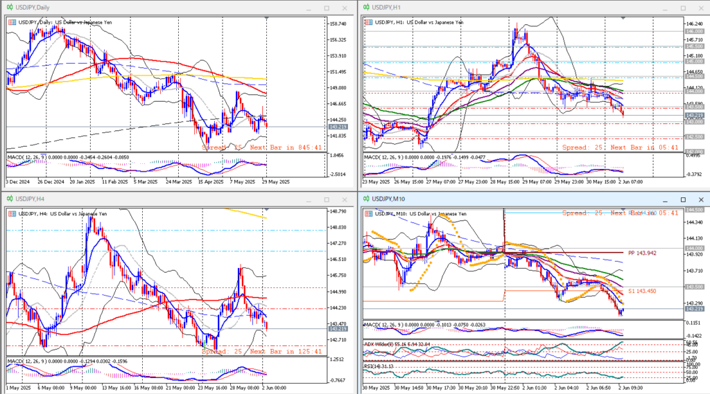
Task: Maximize the USDJPY,Daily window
Action: [327, 8]
